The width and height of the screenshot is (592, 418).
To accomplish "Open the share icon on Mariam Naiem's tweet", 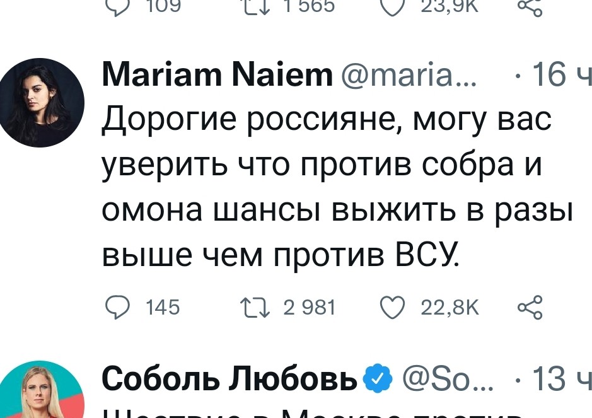I will [x=529, y=308].
